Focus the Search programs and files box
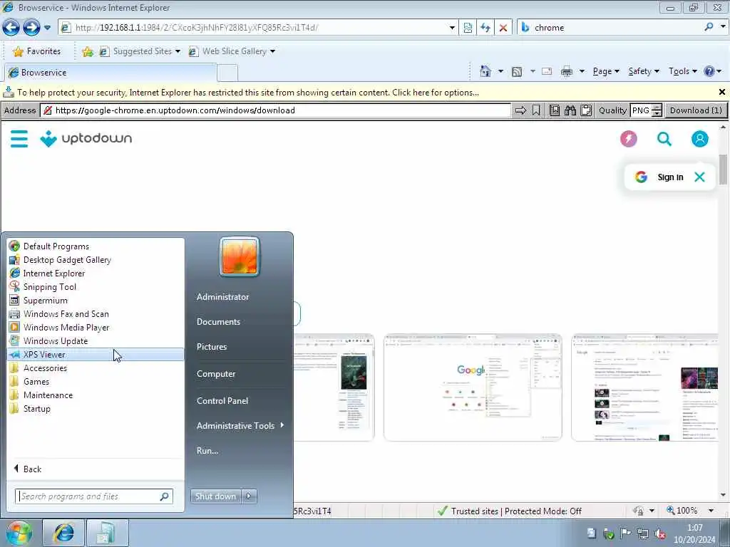The width and height of the screenshot is (730, 547). click(93, 496)
